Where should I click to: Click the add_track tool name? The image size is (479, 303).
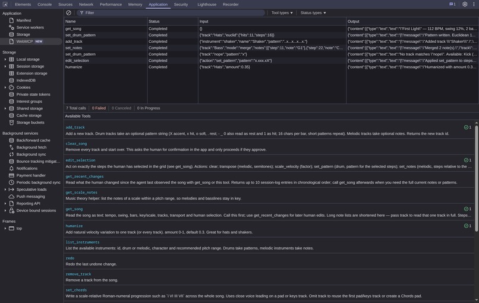point(75,127)
